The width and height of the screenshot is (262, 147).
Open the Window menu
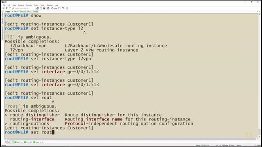click(x=50, y=5)
